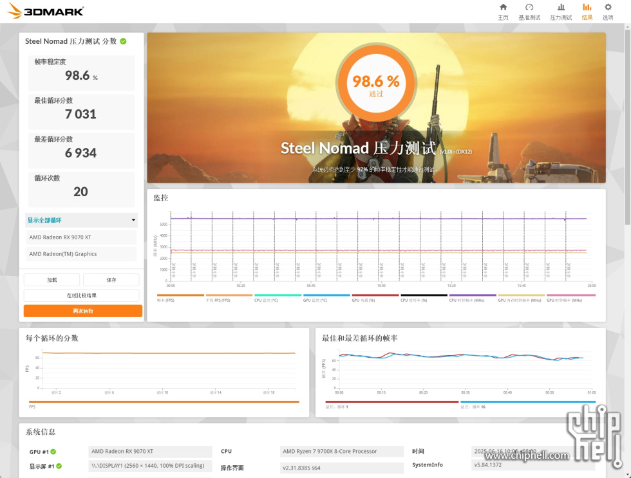
Task: Toggle the CPU 温度 (°C) legend swatch
Action: point(278,295)
